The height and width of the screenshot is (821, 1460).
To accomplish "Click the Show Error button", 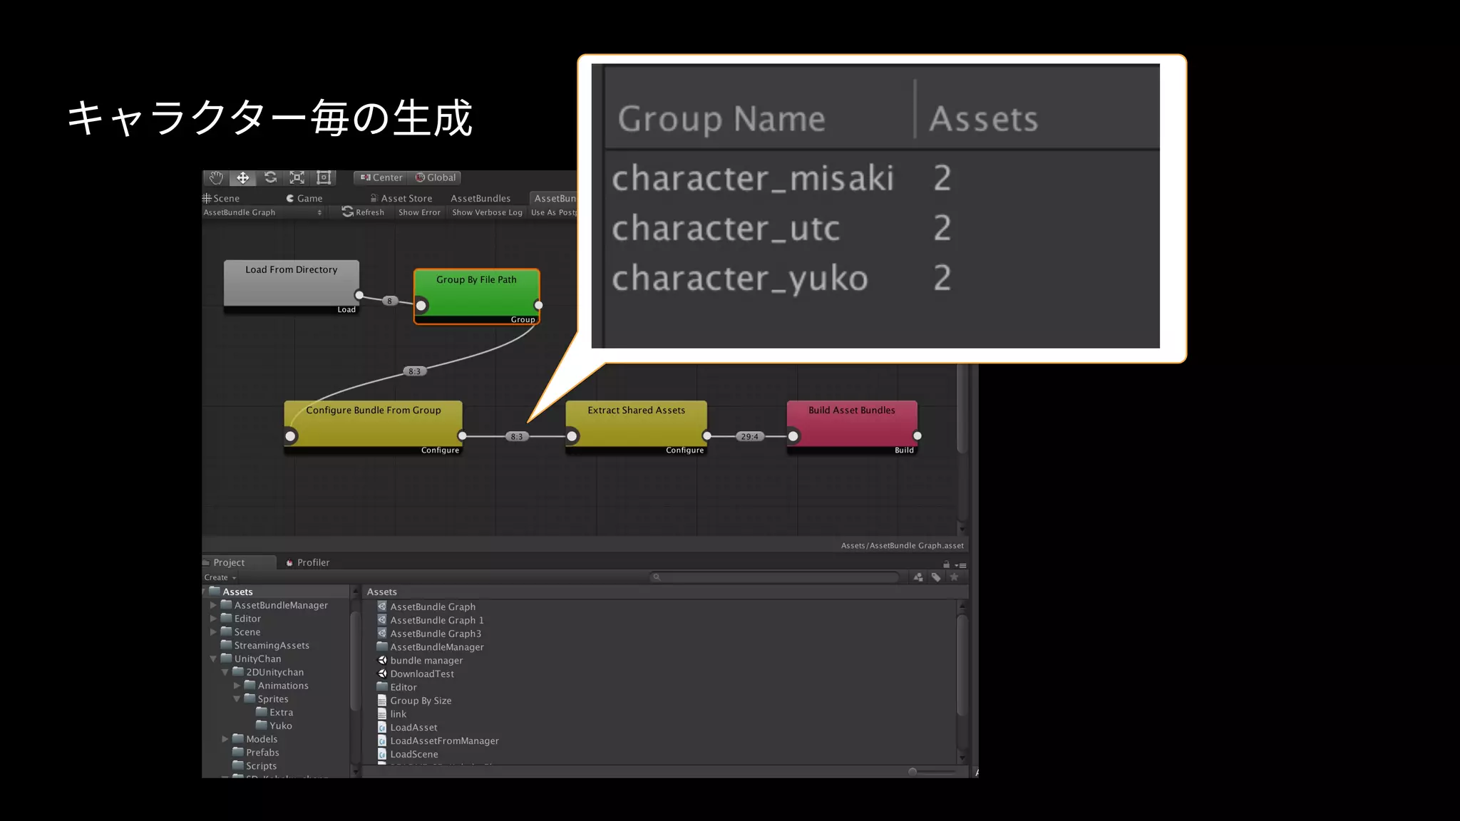I will tap(419, 212).
